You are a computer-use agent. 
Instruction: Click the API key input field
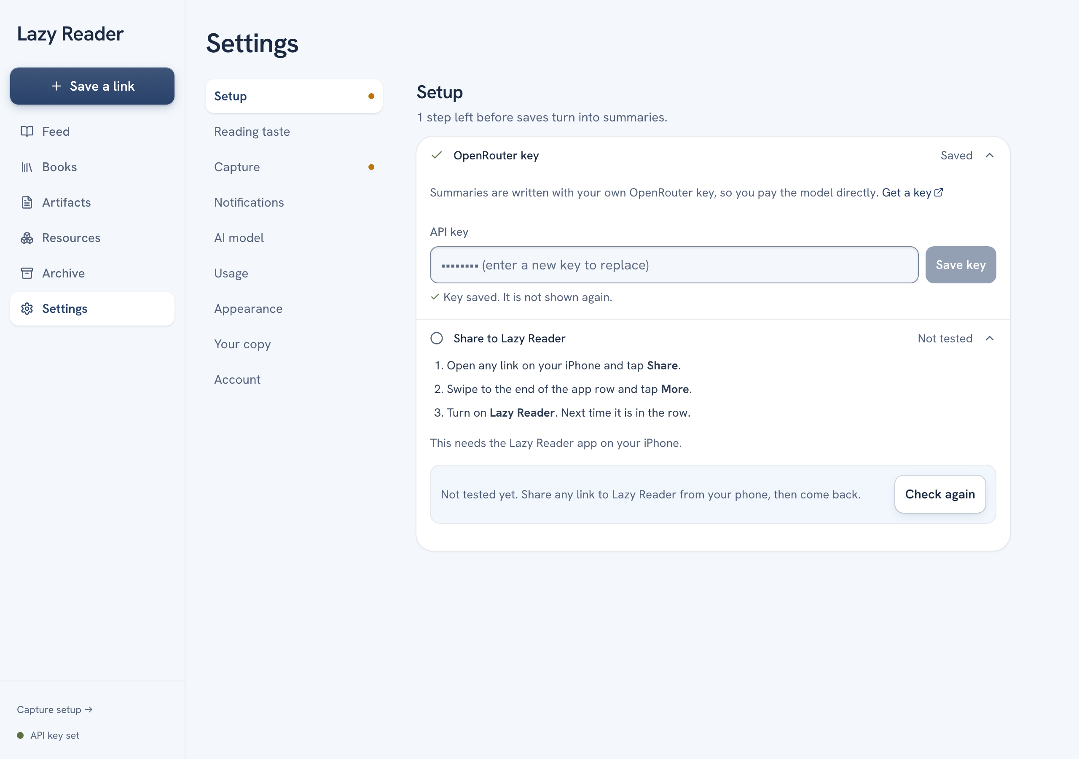point(674,265)
